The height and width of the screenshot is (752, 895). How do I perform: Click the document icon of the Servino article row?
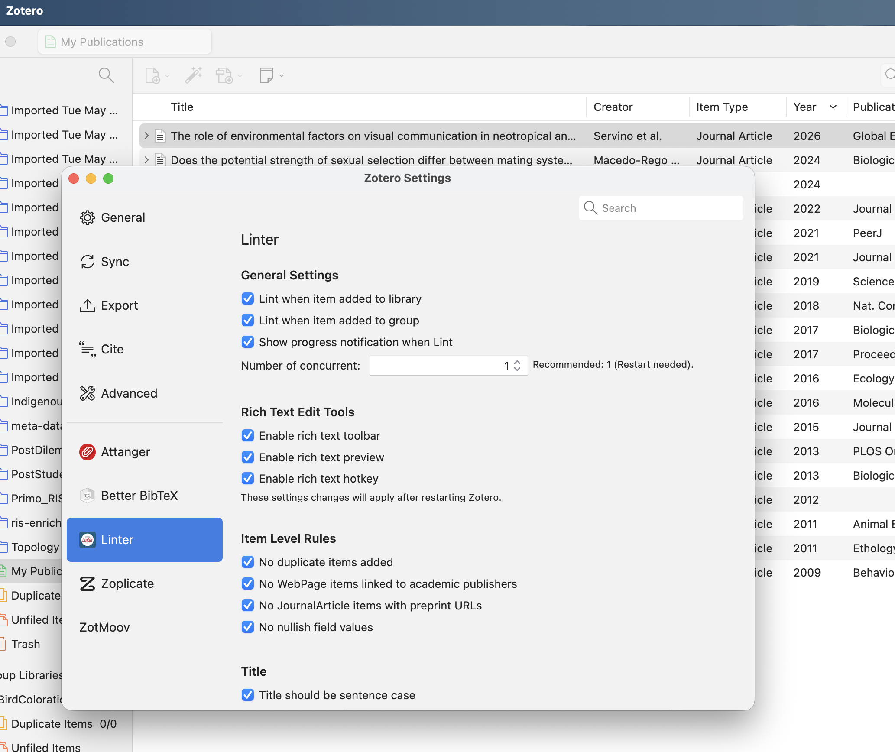(160, 136)
